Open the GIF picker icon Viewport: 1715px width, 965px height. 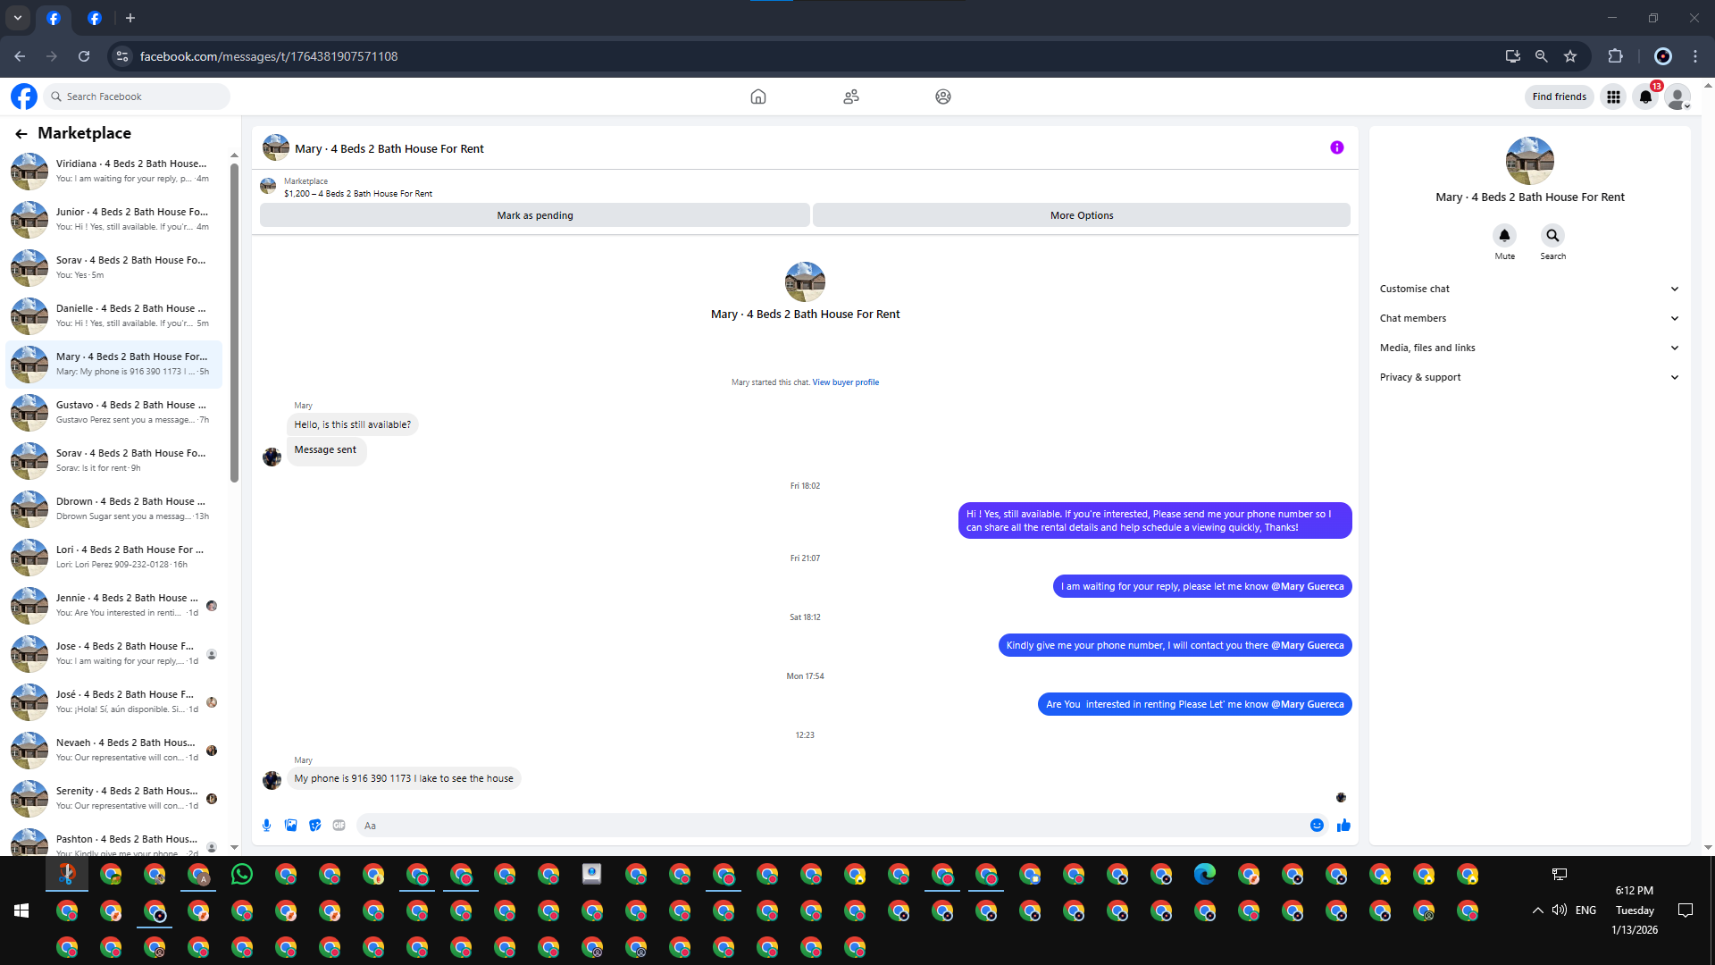pos(339,826)
